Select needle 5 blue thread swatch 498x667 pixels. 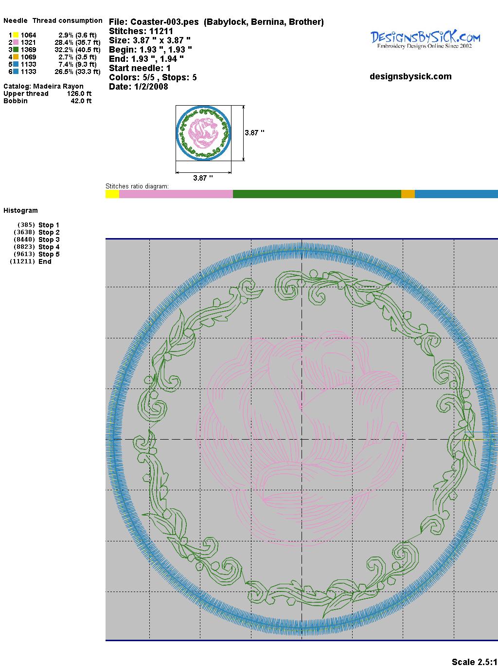[x=16, y=64]
